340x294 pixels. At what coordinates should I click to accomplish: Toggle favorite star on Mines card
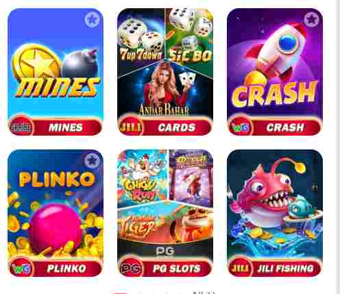click(x=92, y=20)
